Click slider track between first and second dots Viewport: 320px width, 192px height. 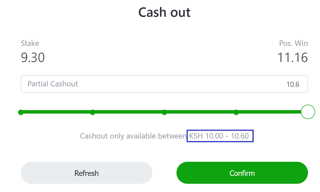[57, 112]
